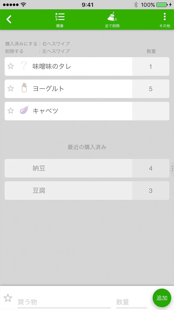Toggle favorite star for 味噌味のタレ

click(11, 66)
